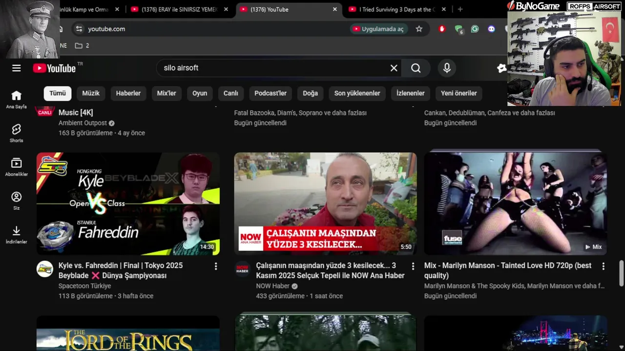Screen dimensions: 625x351
Task: Close the ERAY ile SINIRSIZ YEMEK tab
Action: pos(226,9)
